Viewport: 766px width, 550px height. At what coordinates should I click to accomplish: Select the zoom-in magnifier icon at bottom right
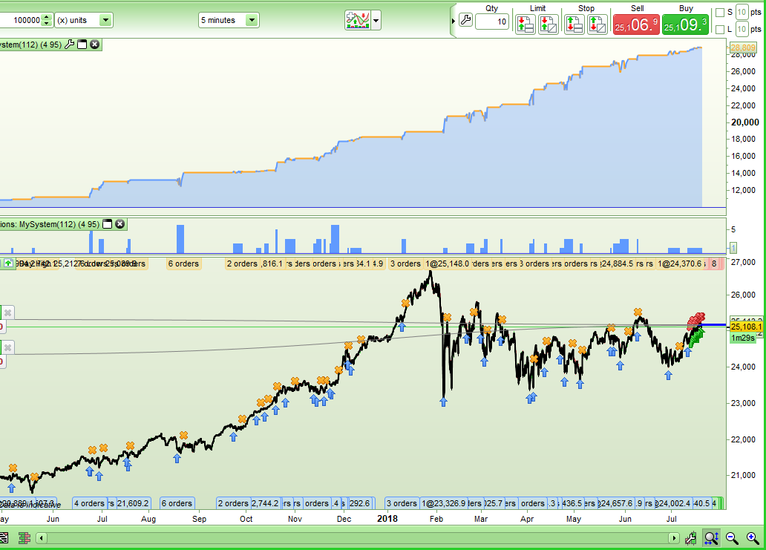(751, 538)
